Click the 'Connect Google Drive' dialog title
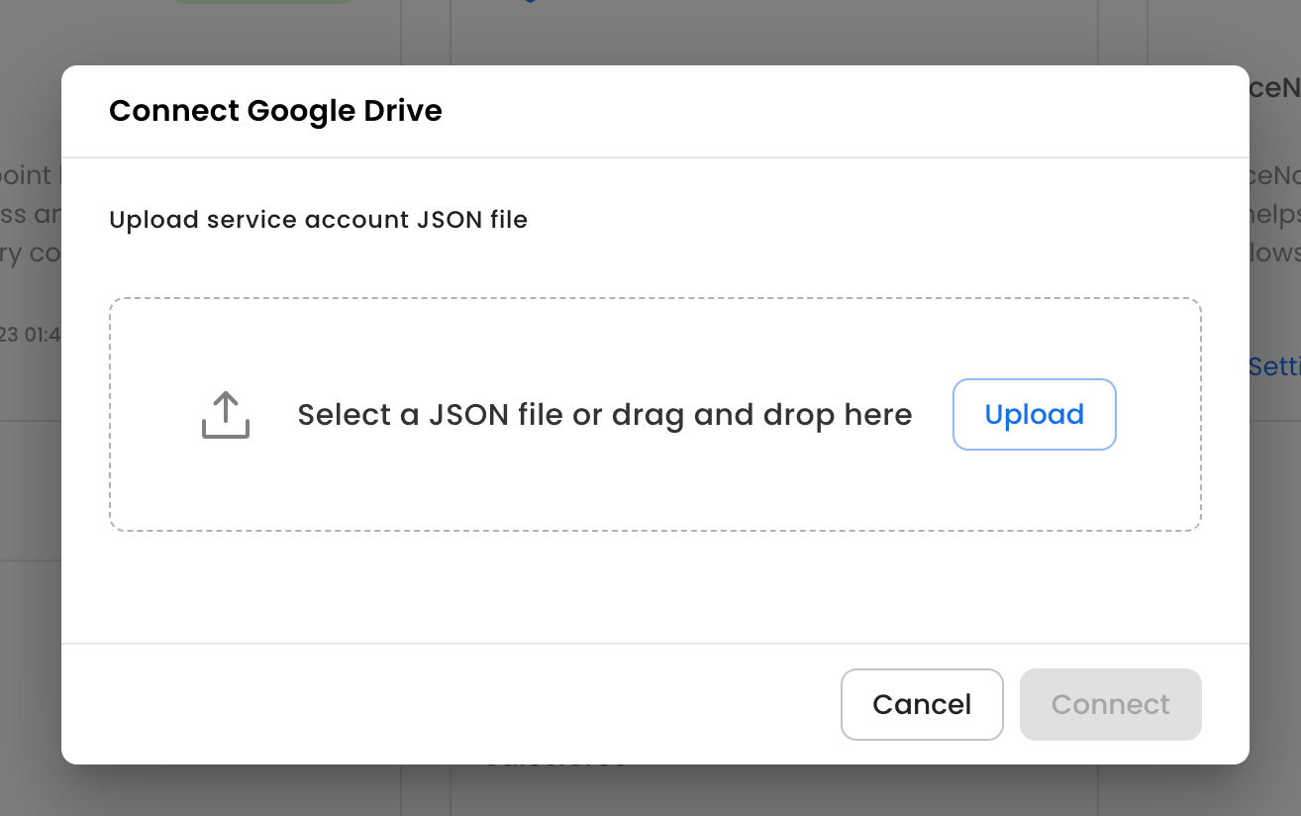Screen dimensions: 1301x816 tap(275, 111)
